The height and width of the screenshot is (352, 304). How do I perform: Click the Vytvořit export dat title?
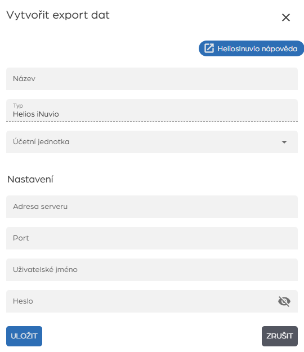(58, 16)
